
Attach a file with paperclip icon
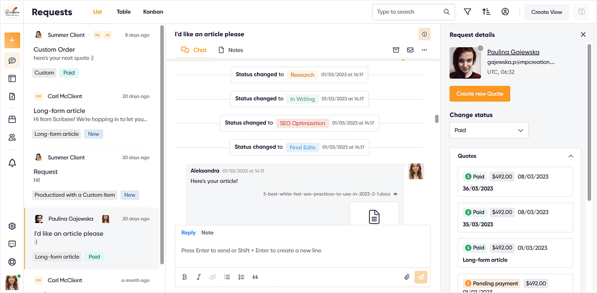coord(406,277)
